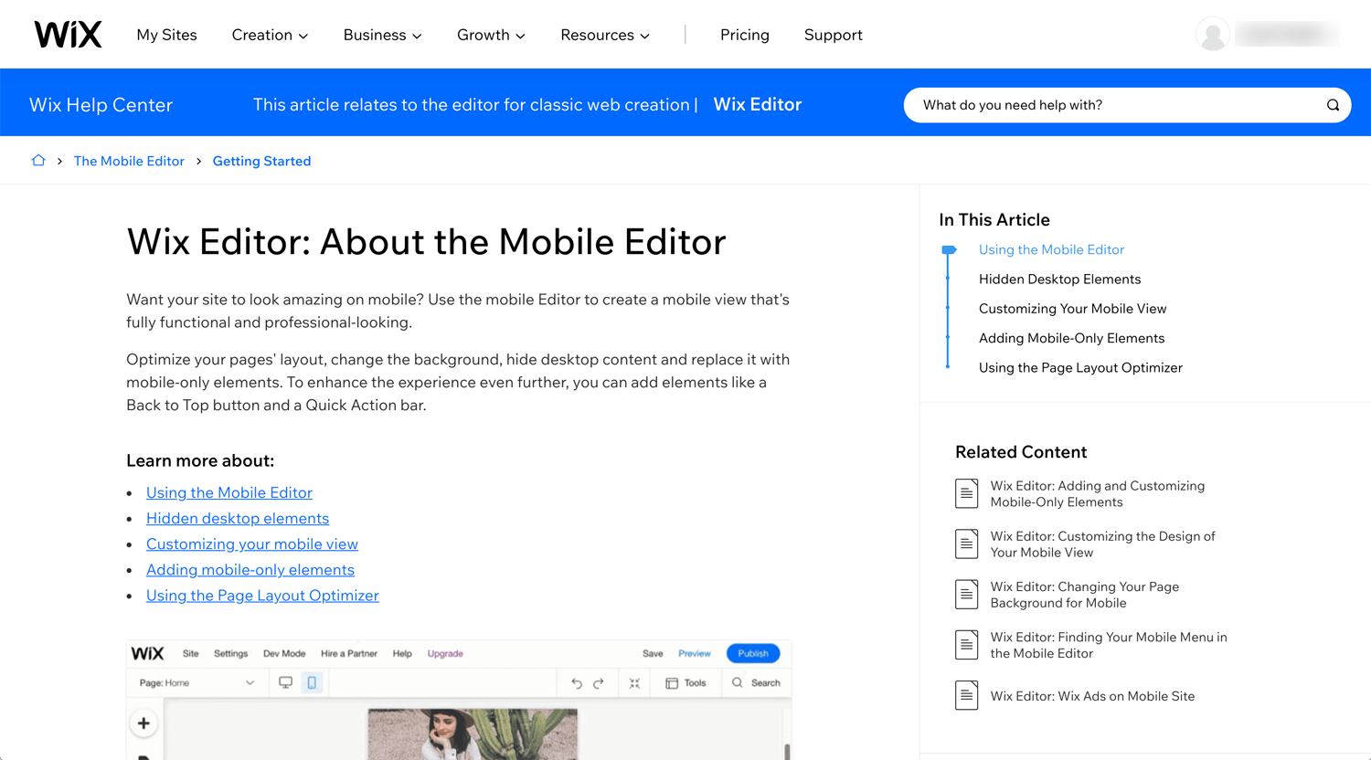This screenshot has height=760, width=1371.
Task: Click the user profile avatar icon
Action: (1213, 35)
